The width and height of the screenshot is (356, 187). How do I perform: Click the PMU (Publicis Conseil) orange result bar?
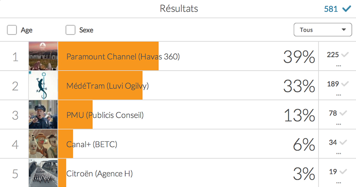[x=75, y=115]
